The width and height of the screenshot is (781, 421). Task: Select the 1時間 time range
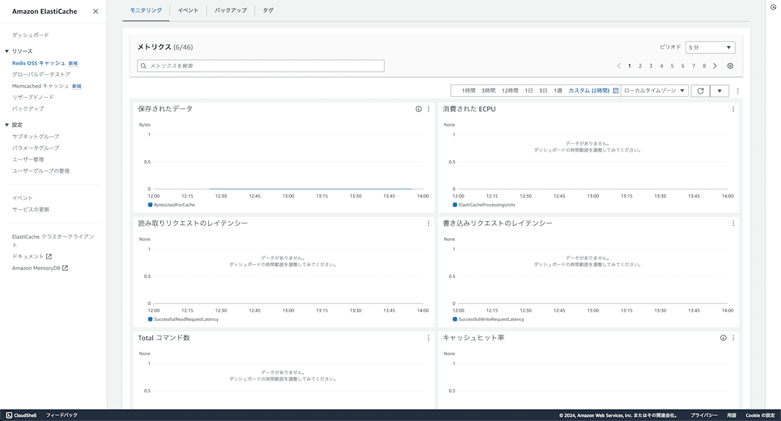pyautogui.click(x=469, y=90)
